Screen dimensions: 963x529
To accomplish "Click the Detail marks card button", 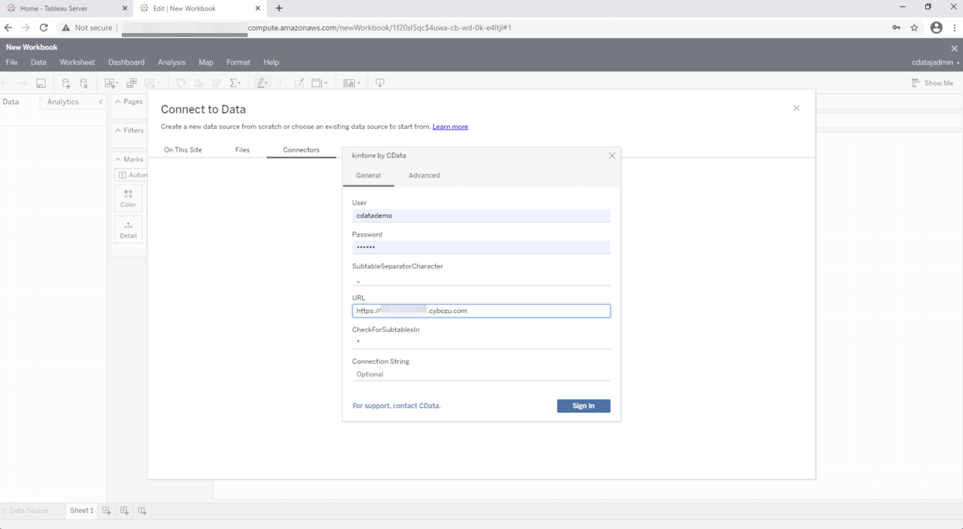I will coord(128,230).
